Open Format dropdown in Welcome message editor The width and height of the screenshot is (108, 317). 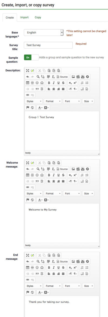point(53,193)
